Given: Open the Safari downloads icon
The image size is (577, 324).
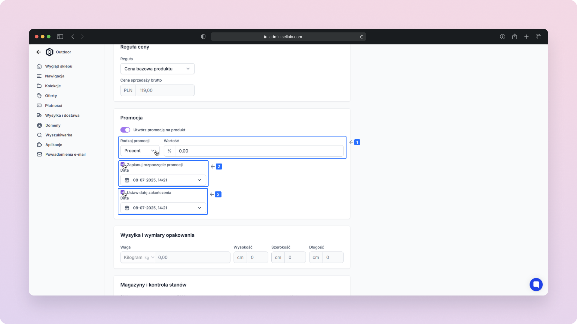Looking at the screenshot, I should click(502, 37).
